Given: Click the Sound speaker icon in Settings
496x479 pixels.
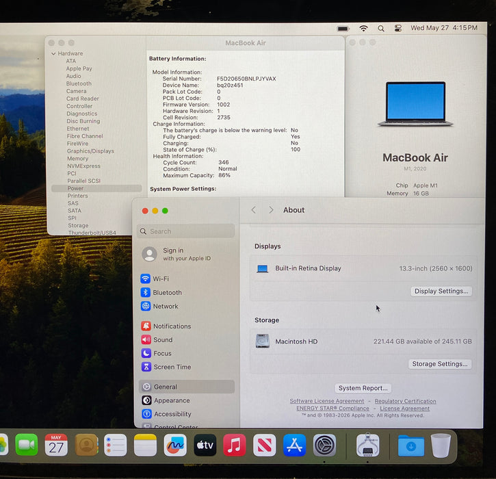Looking at the screenshot, I should click(x=146, y=339).
